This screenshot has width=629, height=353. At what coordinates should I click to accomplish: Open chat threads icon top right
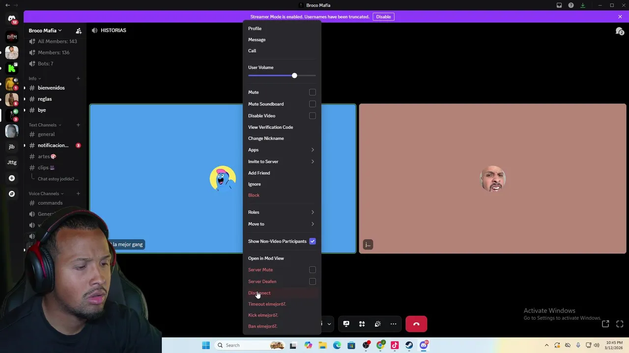620,31
